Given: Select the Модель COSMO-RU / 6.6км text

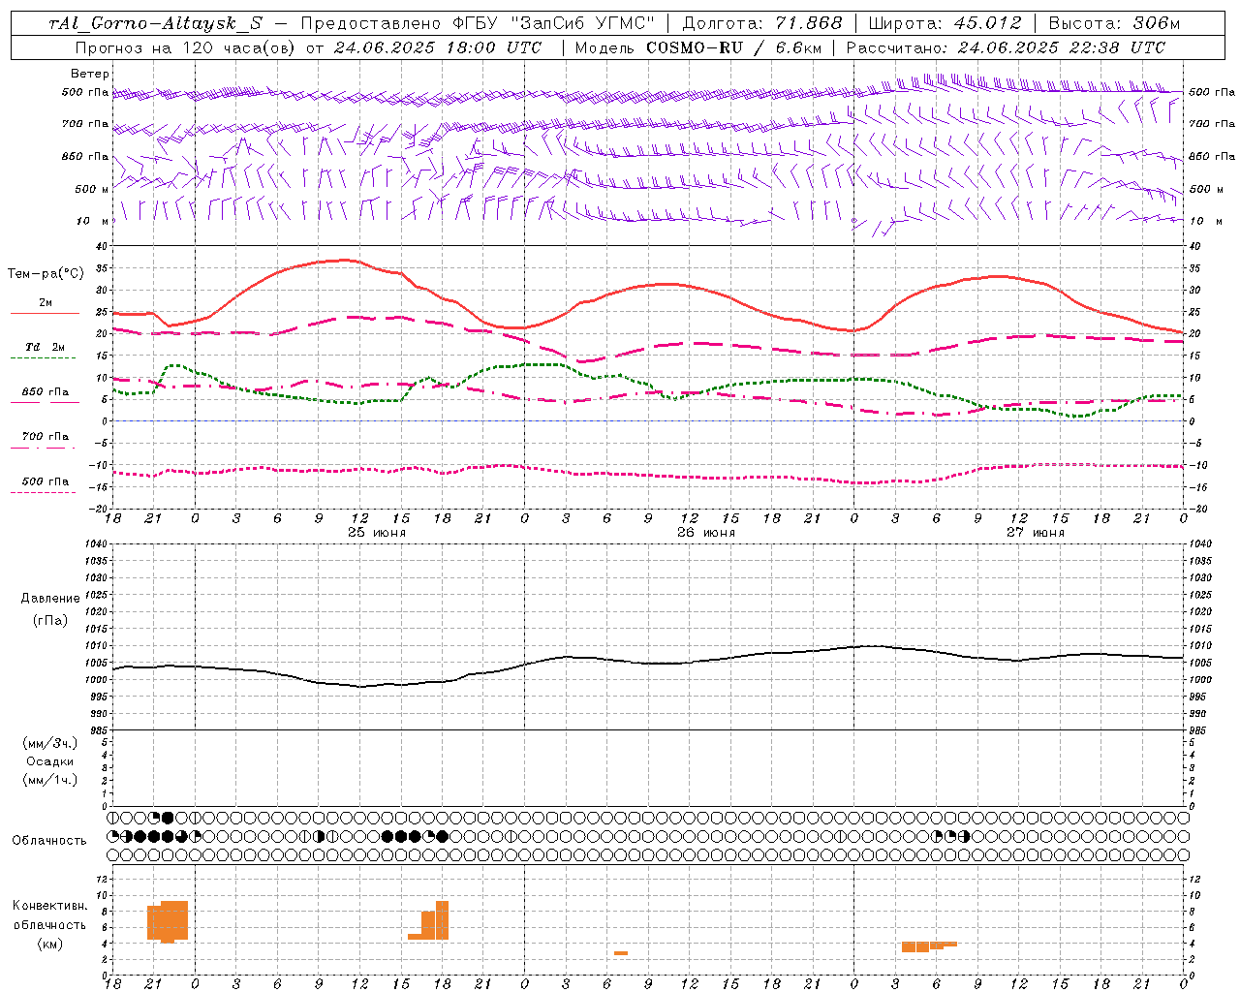Looking at the screenshot, I should (697, 47).
